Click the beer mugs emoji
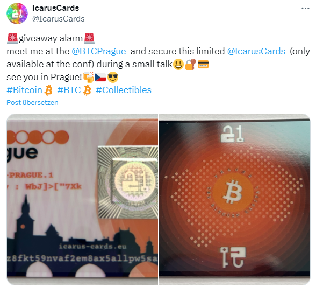The image size is (316, 294). (x=88, y=77)
